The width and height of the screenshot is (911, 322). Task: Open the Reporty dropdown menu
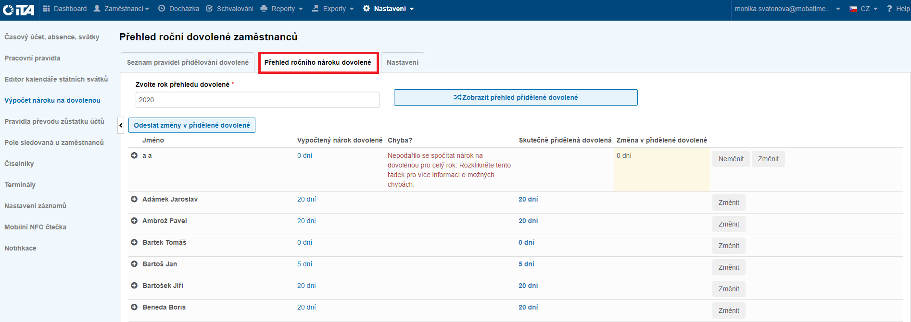coord(282,9)
